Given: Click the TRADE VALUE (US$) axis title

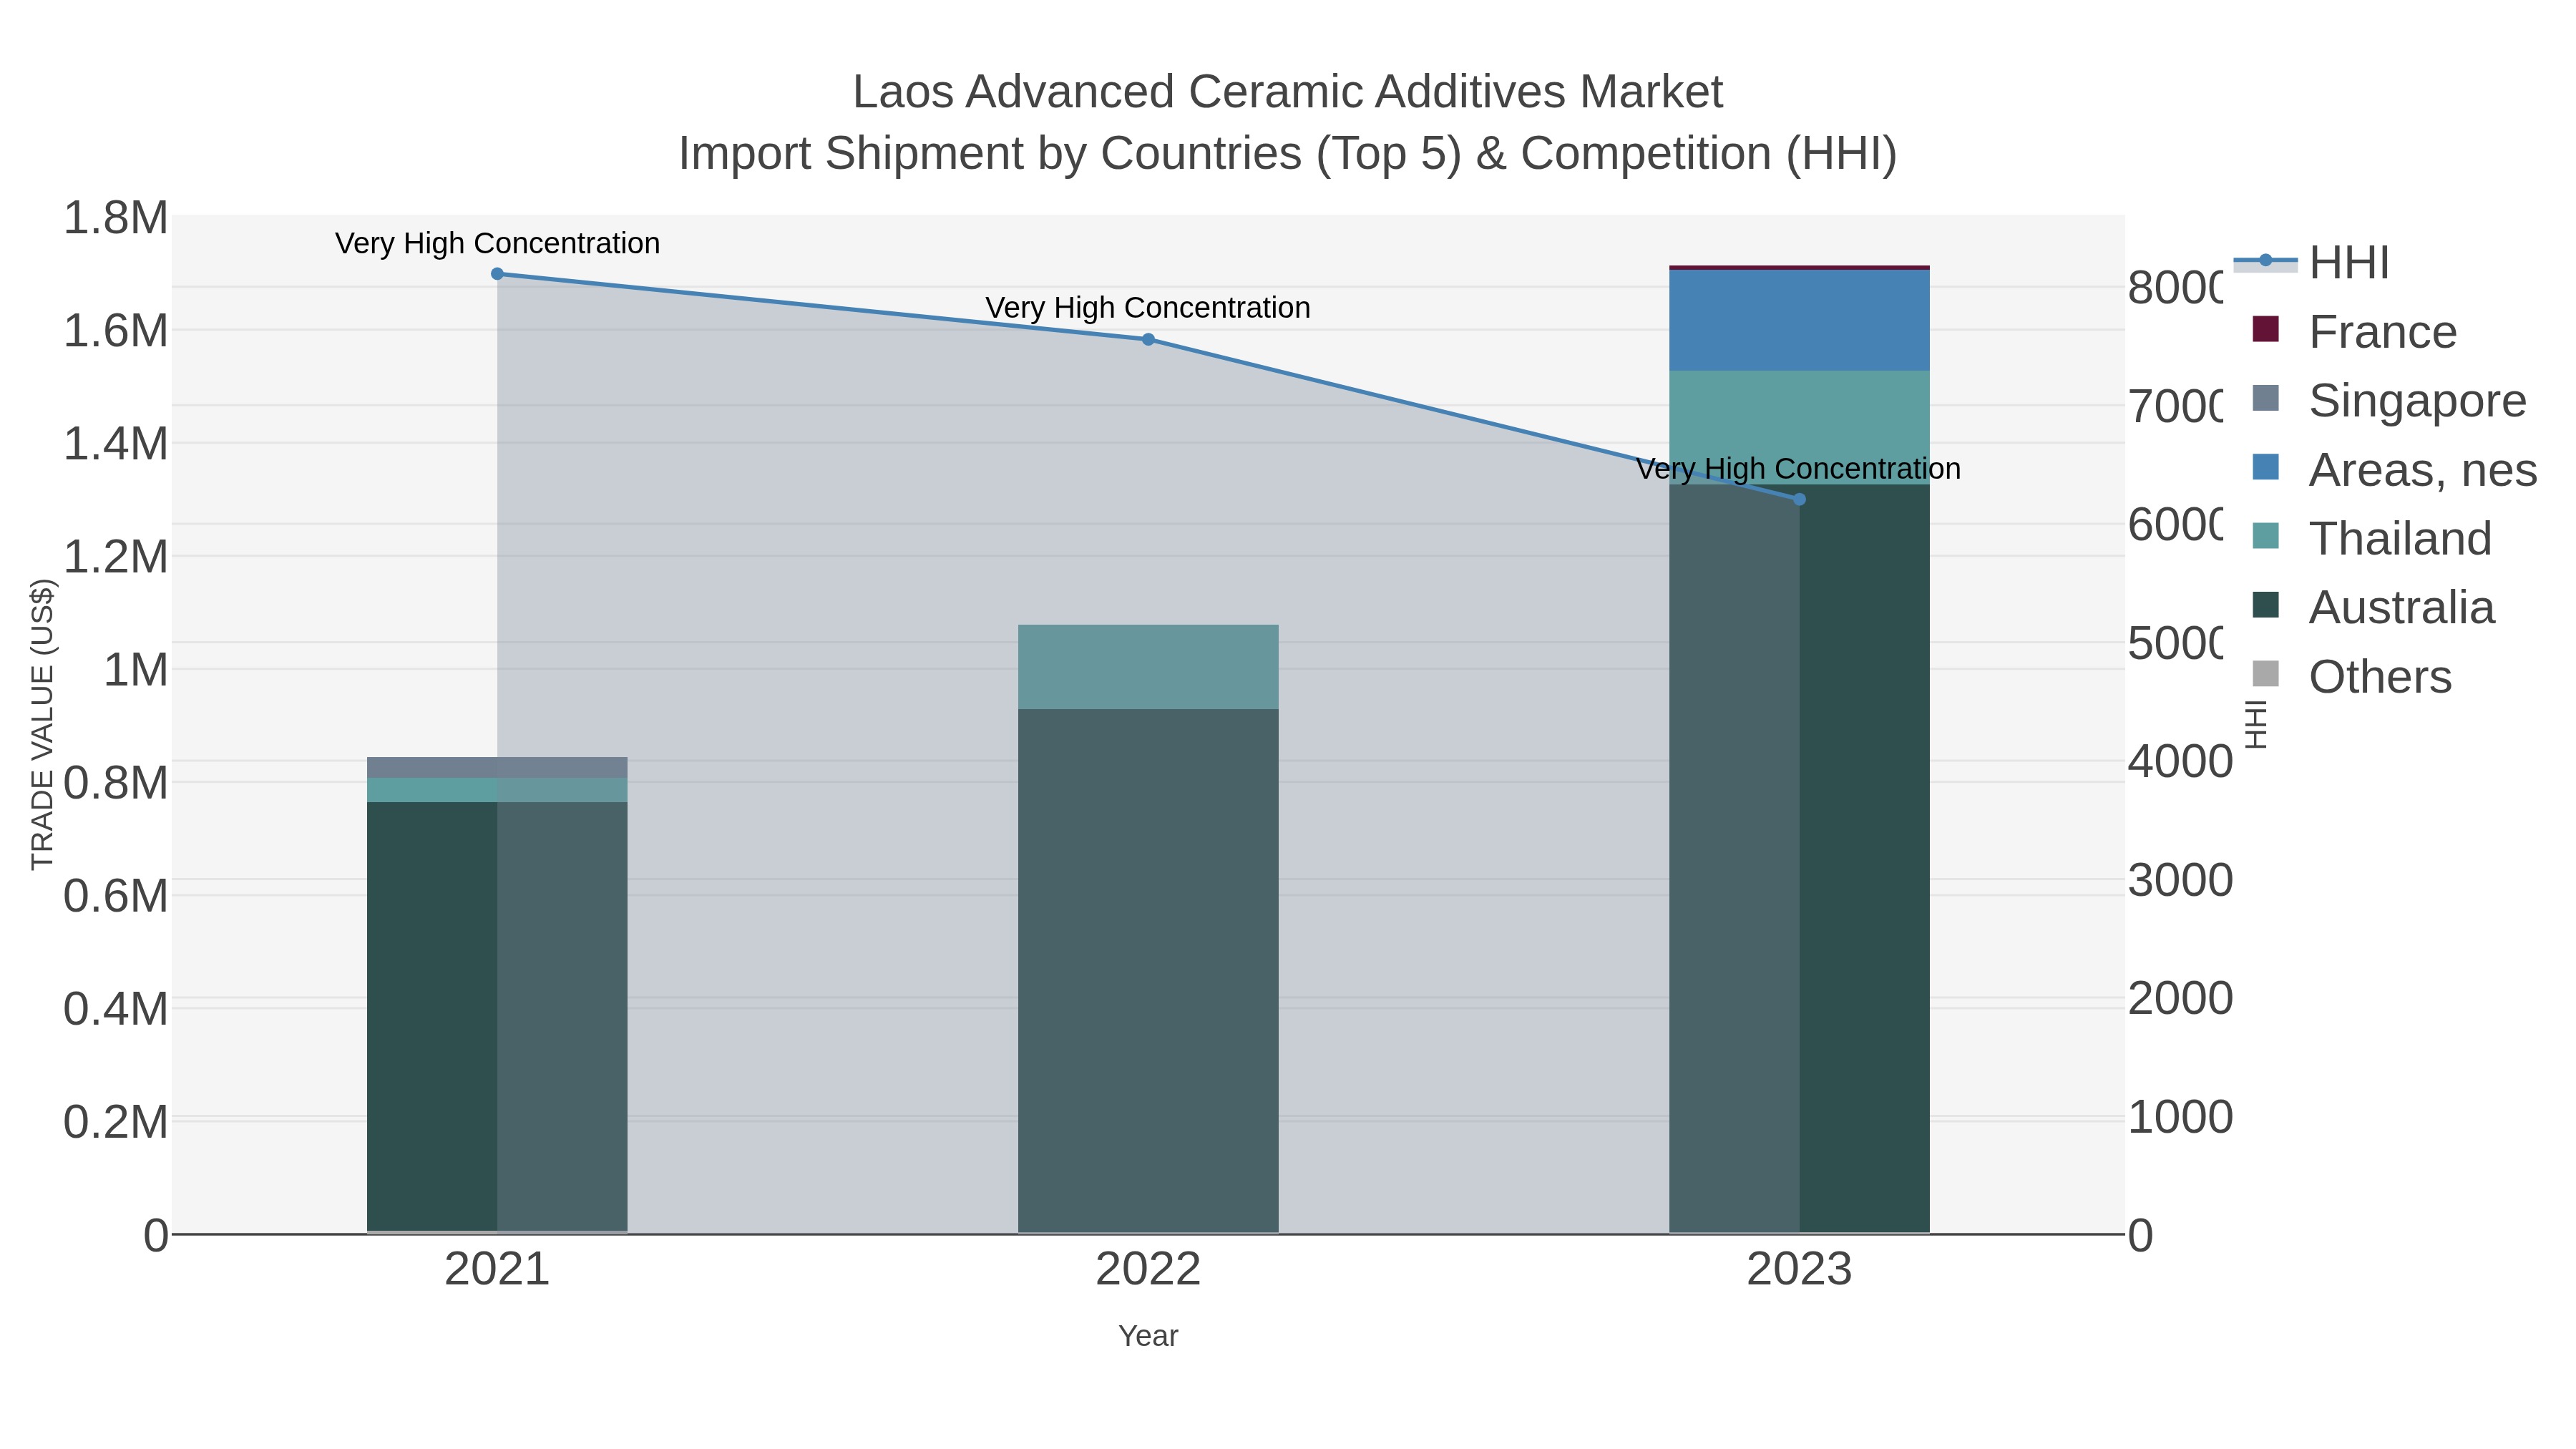Looking at the screenshot, I should pos(42,724).
